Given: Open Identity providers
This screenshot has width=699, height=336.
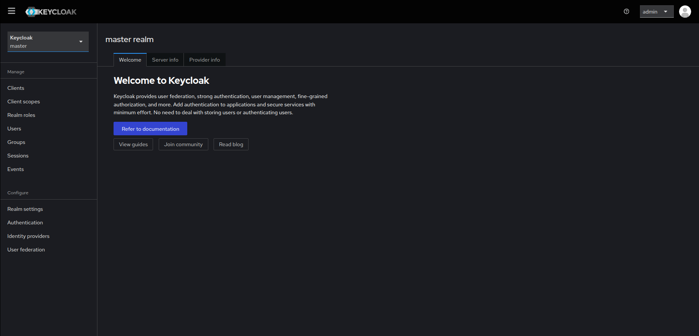Looking at the screenshot, I should (x=49, y=236).
